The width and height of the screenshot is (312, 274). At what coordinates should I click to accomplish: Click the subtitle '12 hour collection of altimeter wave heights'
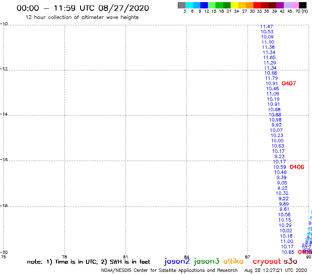coord(82,17)
